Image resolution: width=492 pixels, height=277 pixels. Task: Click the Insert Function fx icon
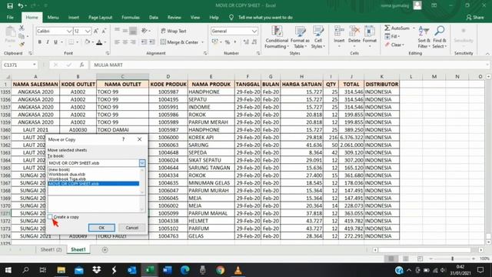pyautogui.click(x=81, y=65)
